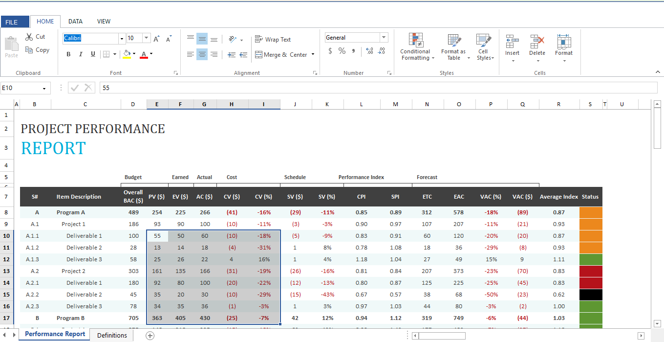664x342 pixels.
Task: Open the Calibri font name dropdown
Action: (x=122, y=38)
